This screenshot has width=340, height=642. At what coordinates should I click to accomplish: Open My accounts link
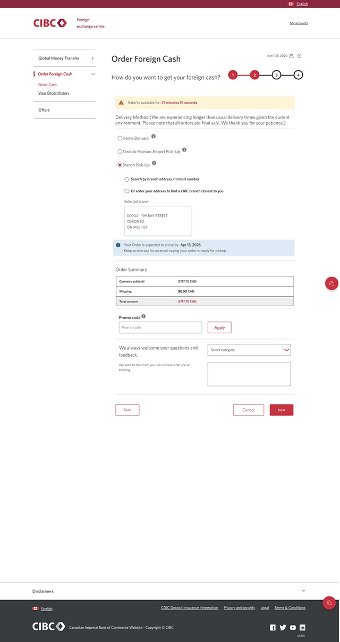pos(299,23)
